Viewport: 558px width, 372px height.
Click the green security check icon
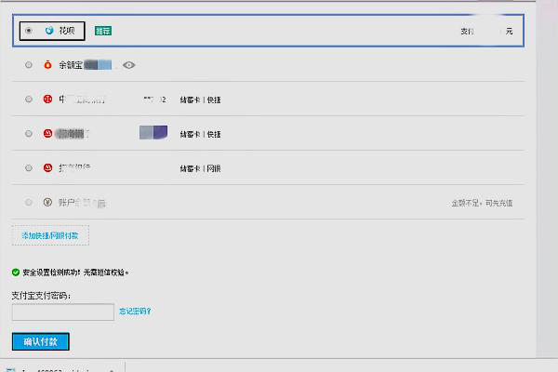click(x=16, y=272)
